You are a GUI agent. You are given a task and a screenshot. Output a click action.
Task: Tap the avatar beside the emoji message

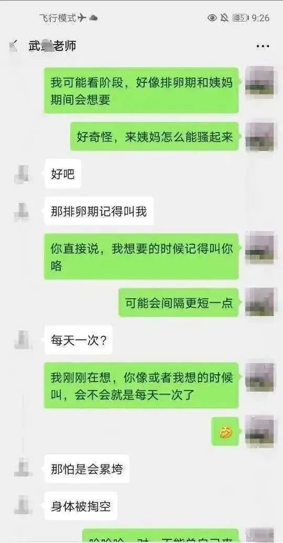click(260, 432)
